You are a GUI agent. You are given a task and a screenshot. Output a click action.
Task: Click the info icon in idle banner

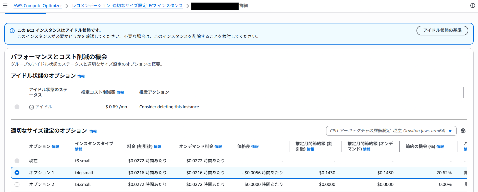12,31
